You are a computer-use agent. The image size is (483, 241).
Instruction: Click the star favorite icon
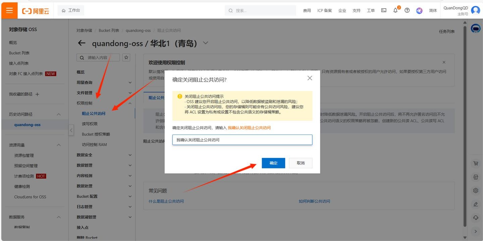tap(126, 58)
